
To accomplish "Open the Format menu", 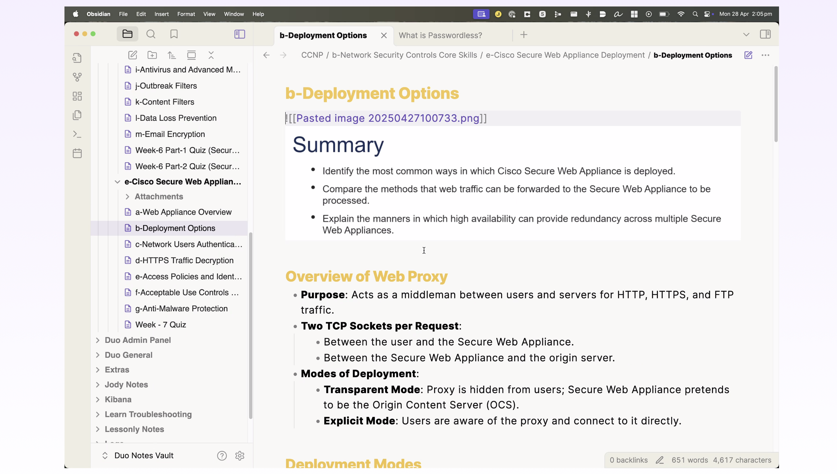I will click(186, 14).
